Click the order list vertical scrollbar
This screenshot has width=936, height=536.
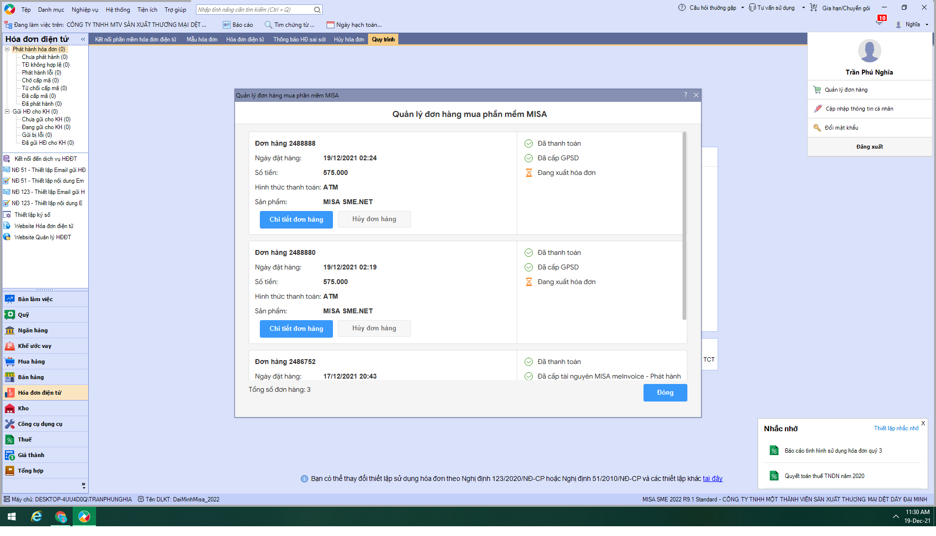pyautogui.click(x=684, y=226)
